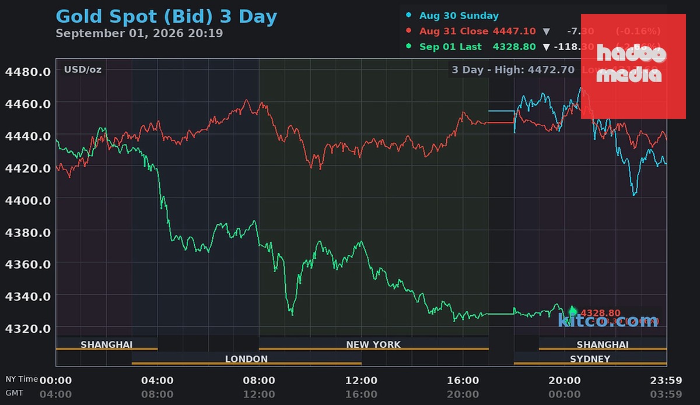Click the 4480.0 y-axis label
Viewport: 700px width, 405px height.
pyautogui.click(x=27, y=72)
